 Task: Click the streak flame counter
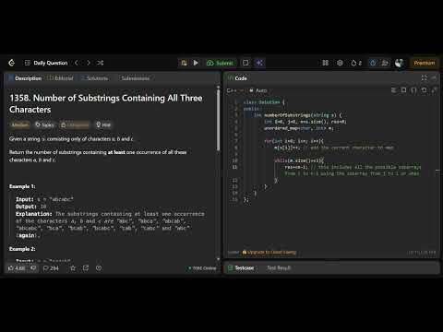click(356, 63)
